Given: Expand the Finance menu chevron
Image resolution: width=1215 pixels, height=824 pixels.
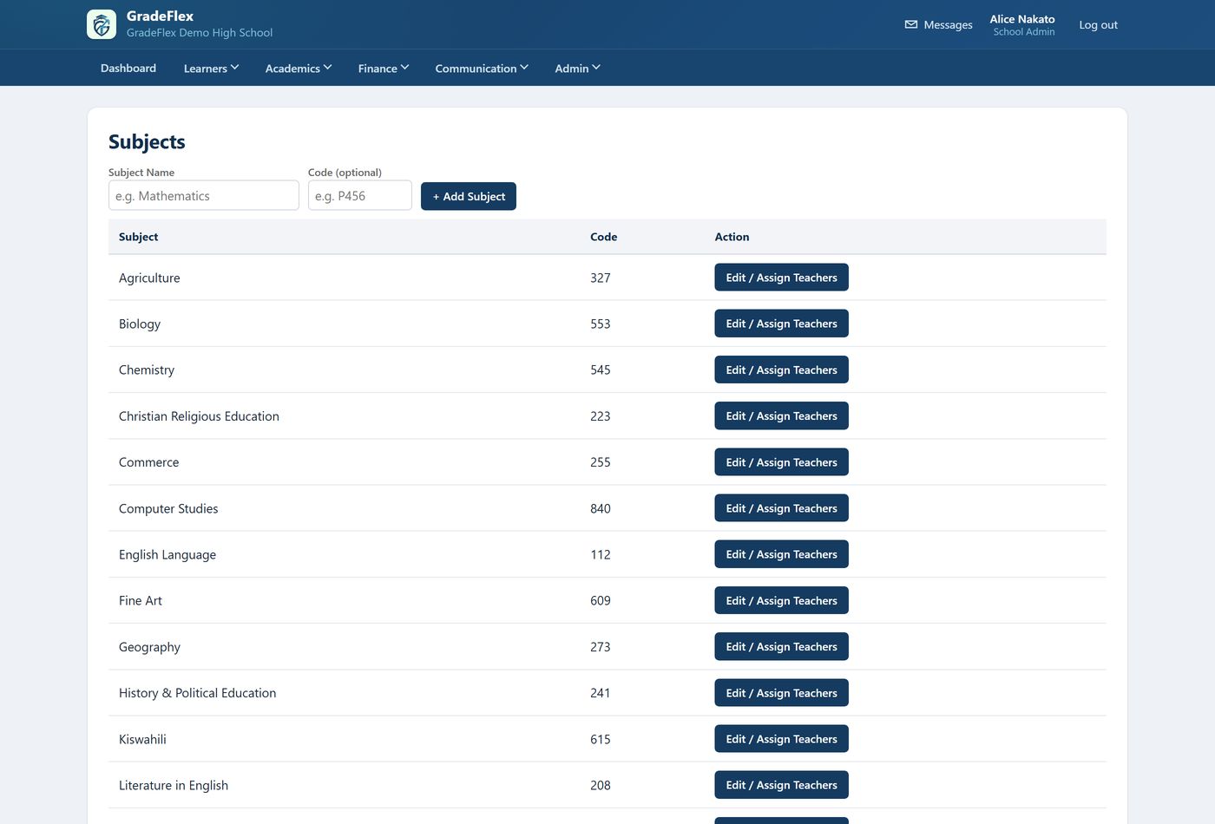Looking at the screenshot, I should click(404, 68).
